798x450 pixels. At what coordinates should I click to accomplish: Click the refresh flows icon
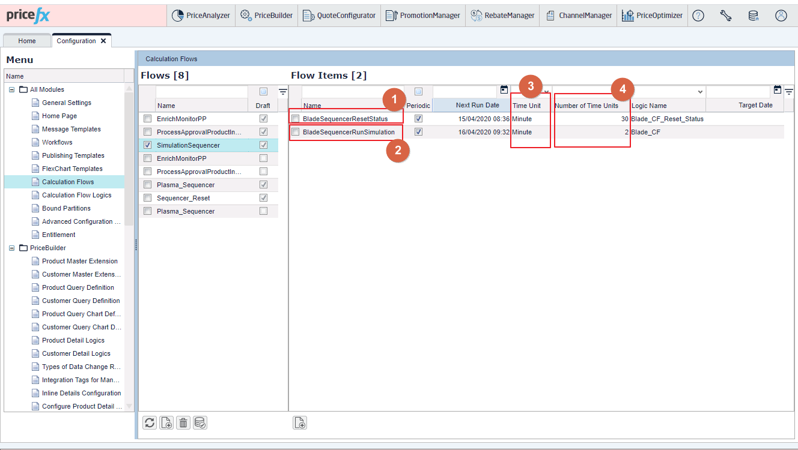pyautogui.click(x=150, y=423)
